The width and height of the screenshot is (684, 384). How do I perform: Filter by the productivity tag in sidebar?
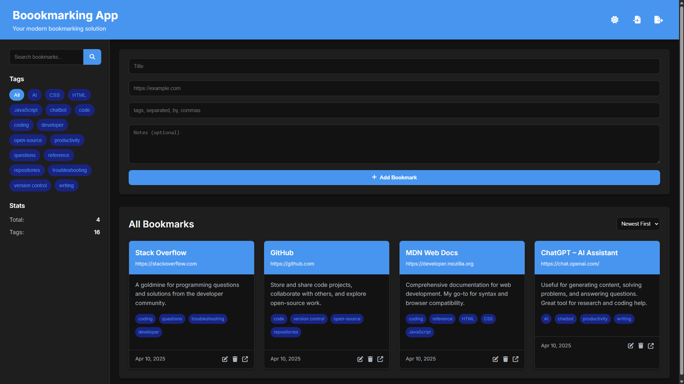point(67,140)
